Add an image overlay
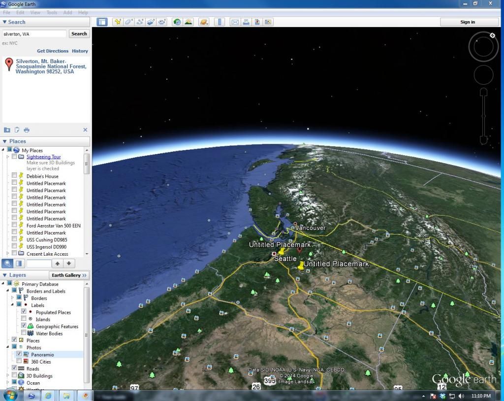Viewport: 504px width, 401px height. 151,22
